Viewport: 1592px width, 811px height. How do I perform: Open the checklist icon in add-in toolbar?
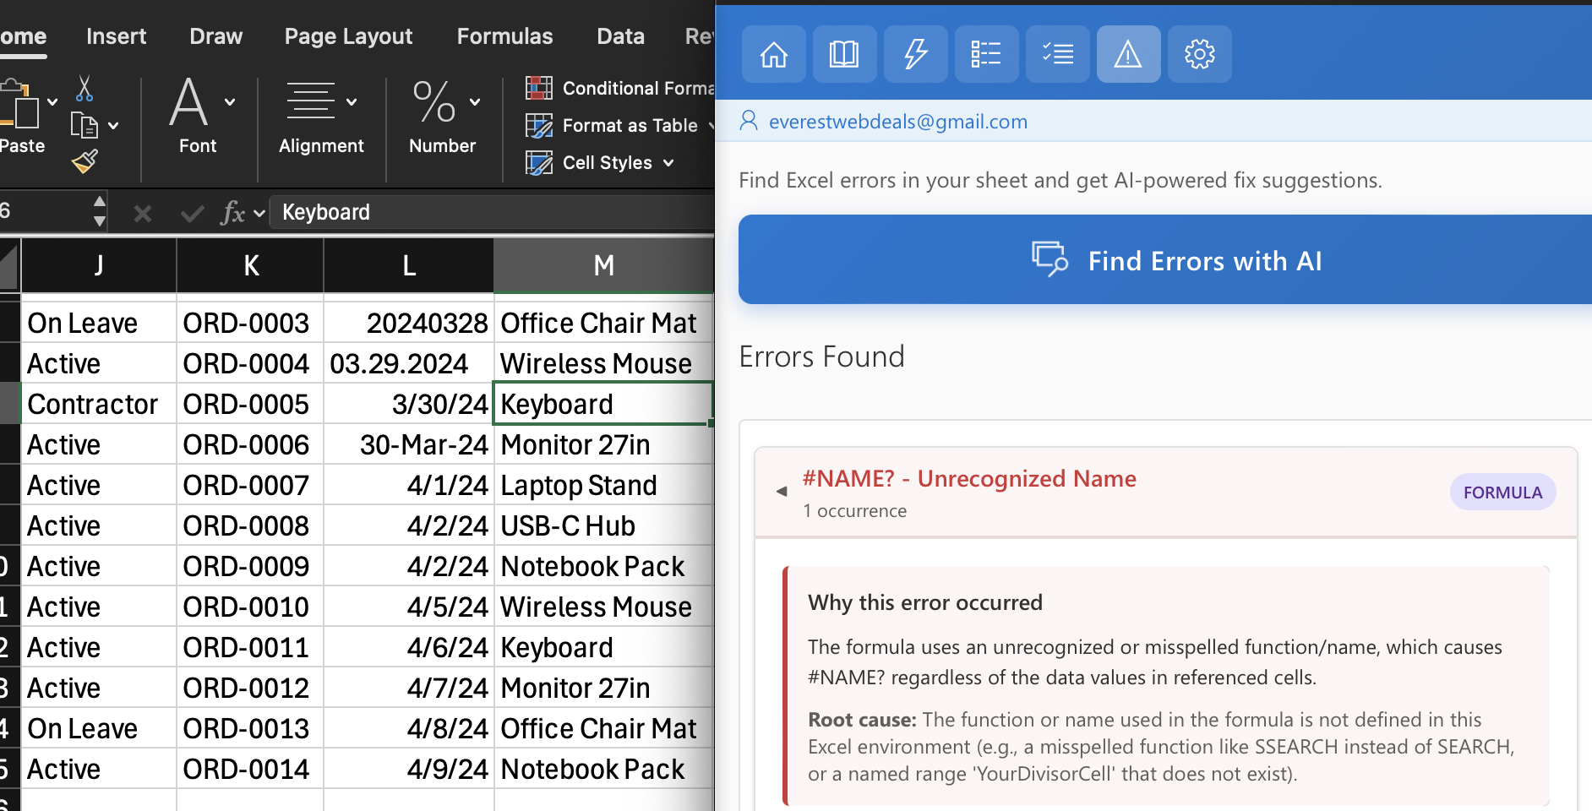click(x=1057, y=55)
